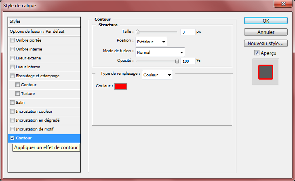295x181 pixels.
Task: Open the Type de remplissage dropdown
Action: click(158, 75)
